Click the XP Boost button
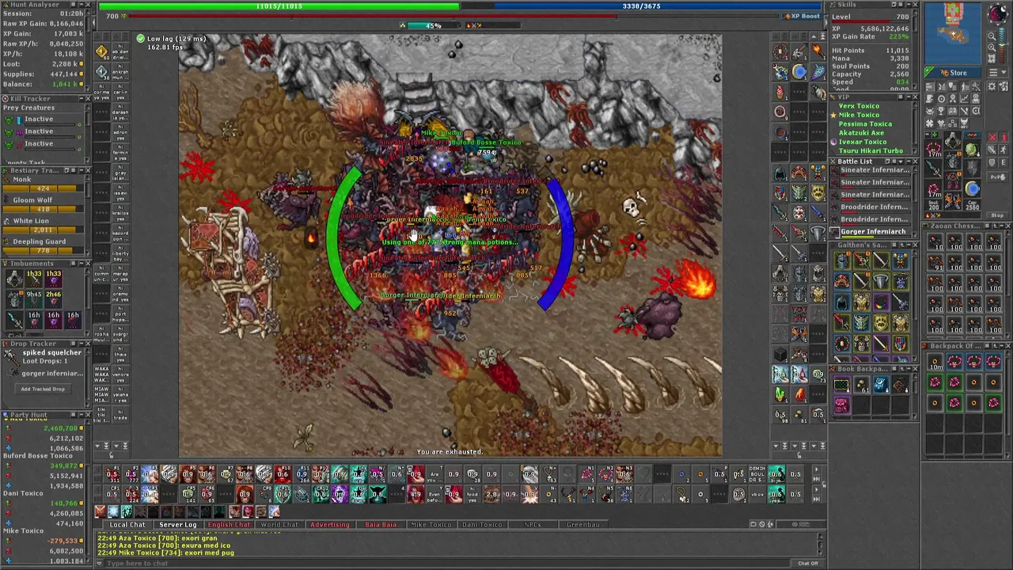Image resolution: width=1013 pixels, height=570 pixels. click(x=802, y=16)
